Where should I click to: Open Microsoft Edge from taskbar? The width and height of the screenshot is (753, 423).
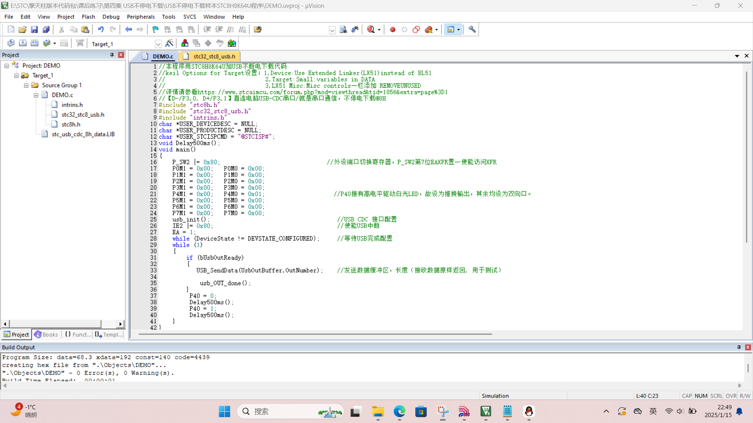coord(399,411)
